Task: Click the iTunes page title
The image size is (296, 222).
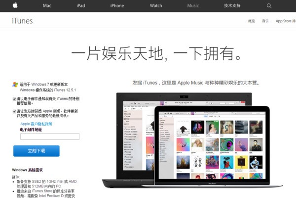Action: tap(22, 21)
